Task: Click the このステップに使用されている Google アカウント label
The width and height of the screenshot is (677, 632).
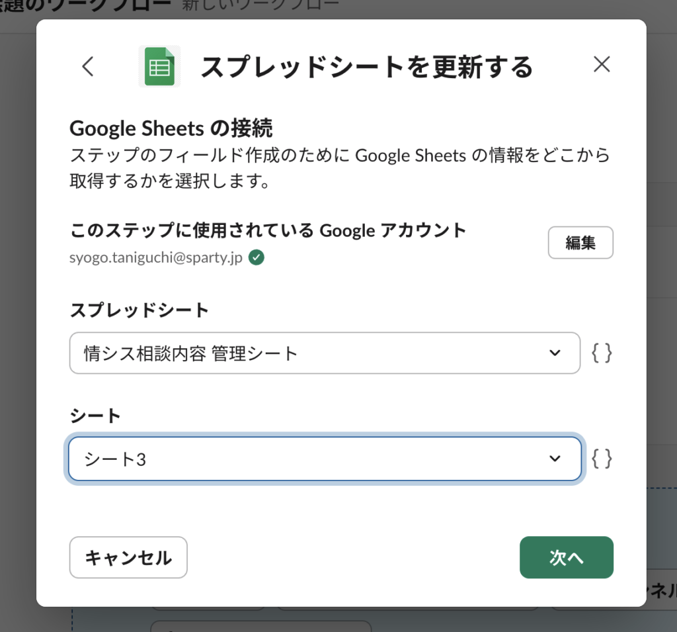Action: tap(268, 230)
